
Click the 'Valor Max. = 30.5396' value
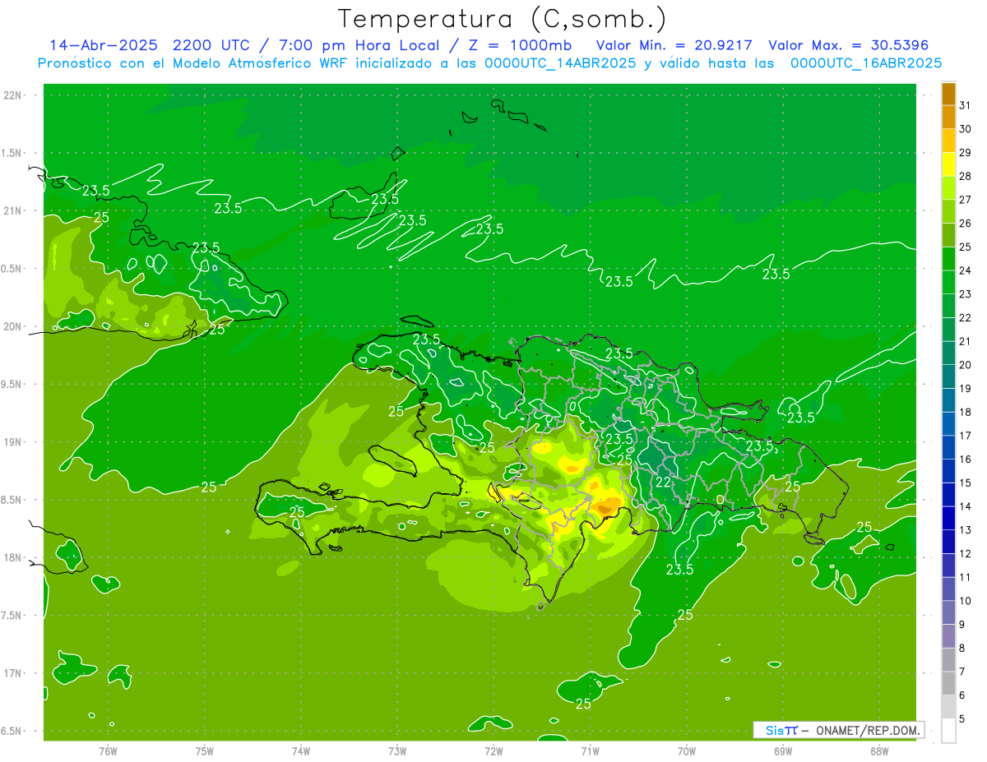(848, 45)
